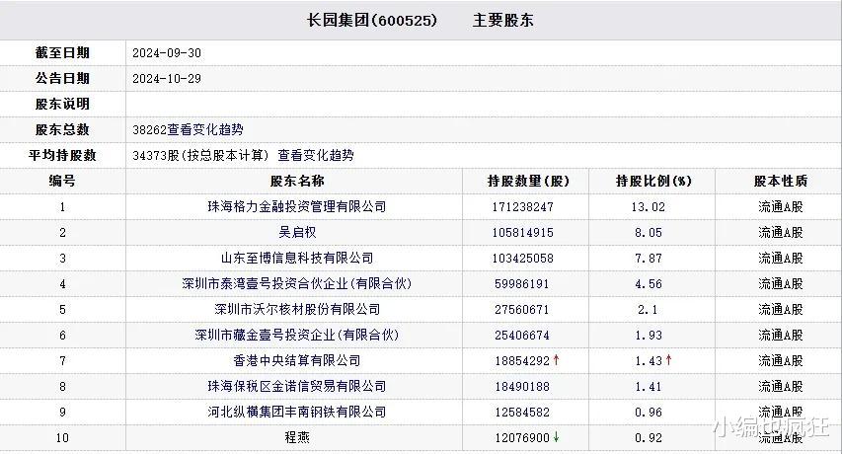The width and height of the screenshot is (842, 454).
Task: Click holding ratio 8.05
Action: point(649,233)
